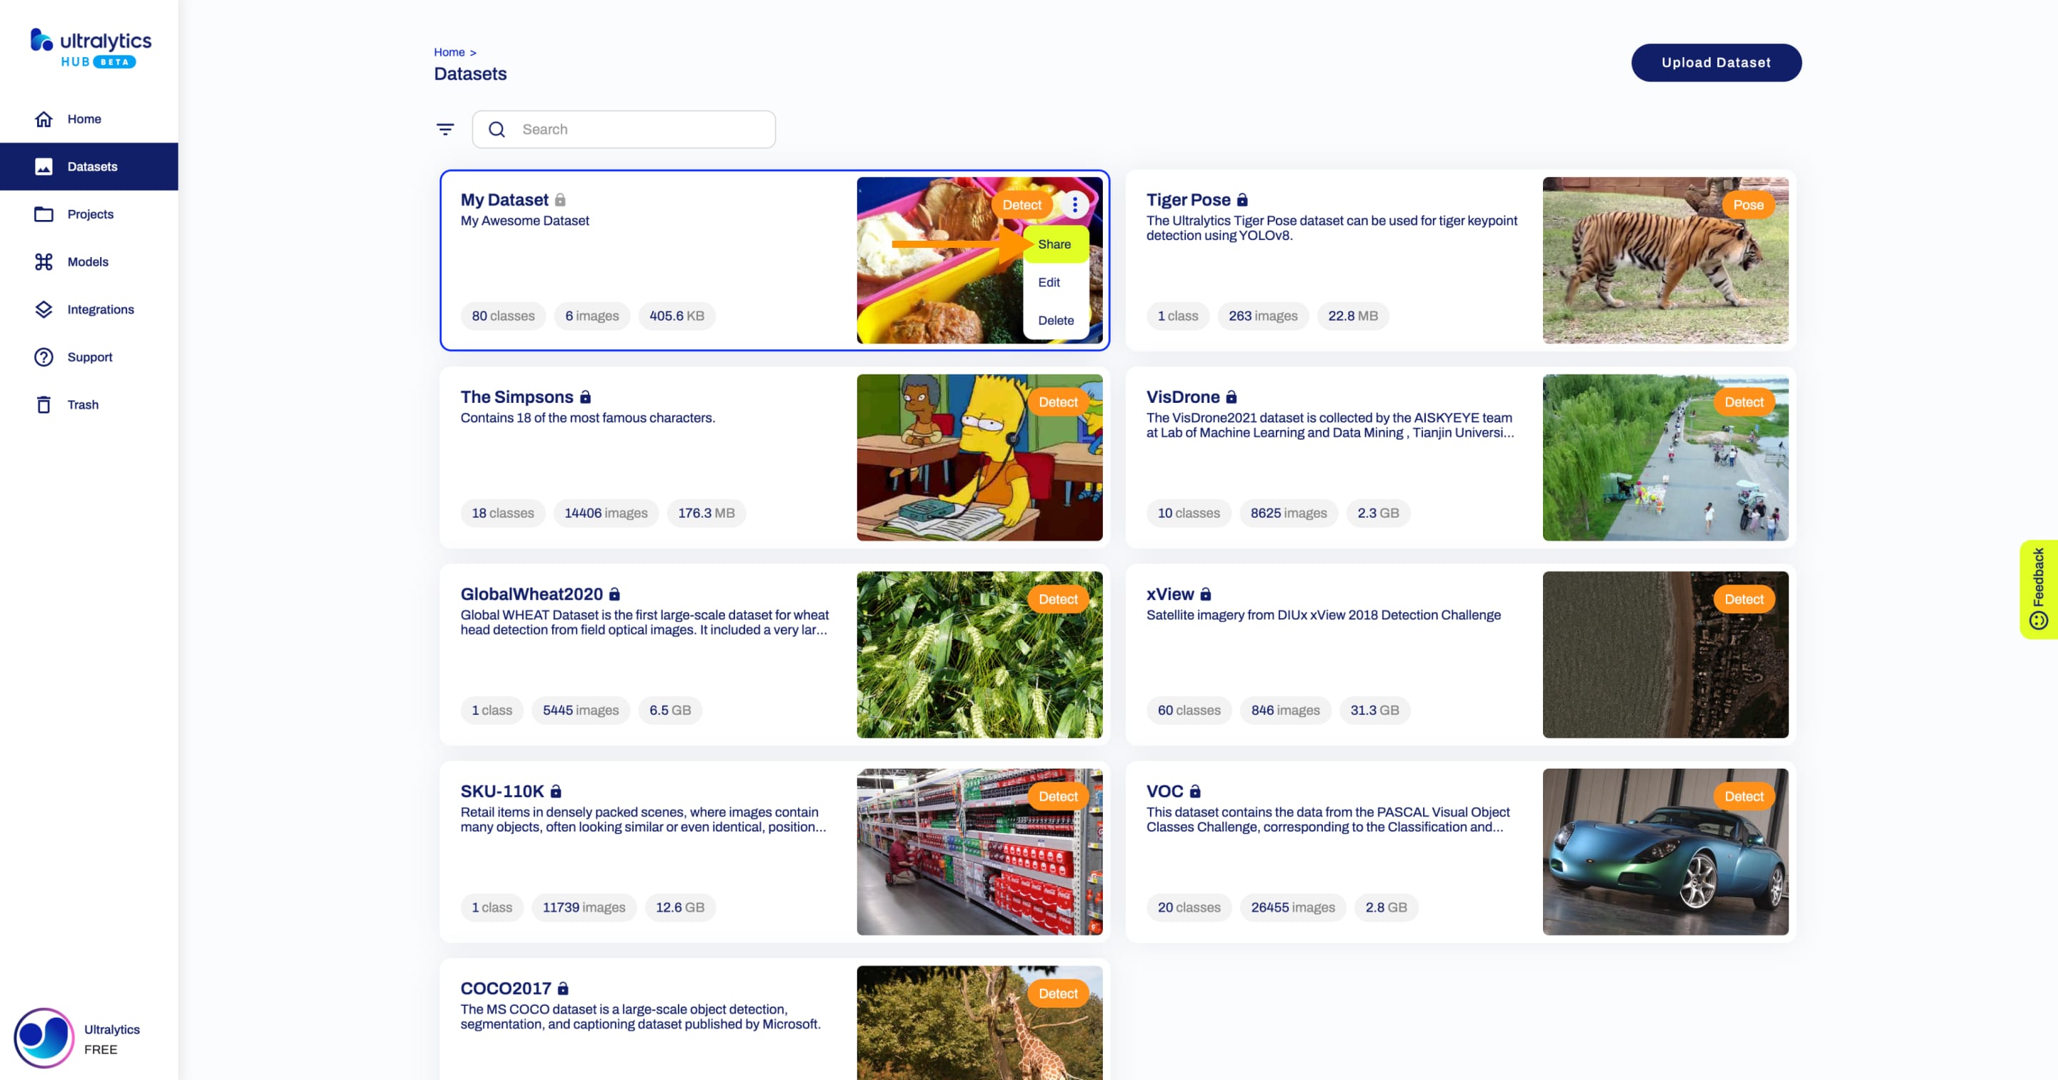Click the lock icon on VisDrone dataset
The height and width of the screenshot is (1080, 2058).
pyautogui.click(x=1233, y=396)
